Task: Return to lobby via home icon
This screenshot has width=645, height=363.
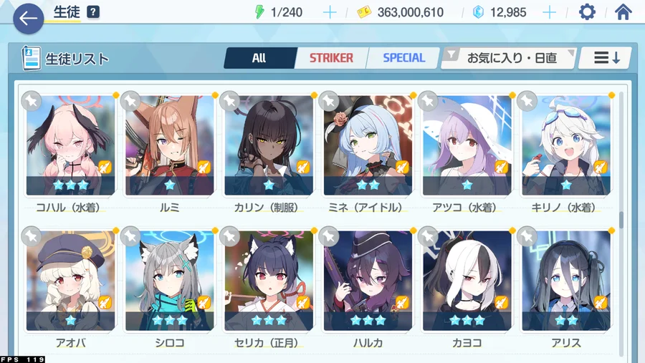Action: point(623,12)
